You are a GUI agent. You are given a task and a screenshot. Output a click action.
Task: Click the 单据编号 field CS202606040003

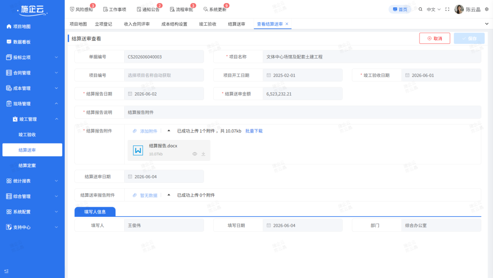point(164,57)
